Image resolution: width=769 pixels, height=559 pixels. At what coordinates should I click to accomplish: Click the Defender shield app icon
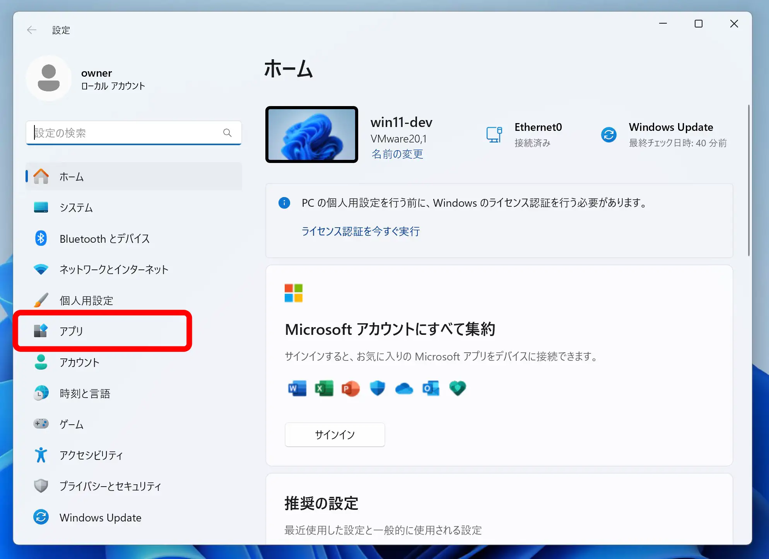(x=378, y=388)
